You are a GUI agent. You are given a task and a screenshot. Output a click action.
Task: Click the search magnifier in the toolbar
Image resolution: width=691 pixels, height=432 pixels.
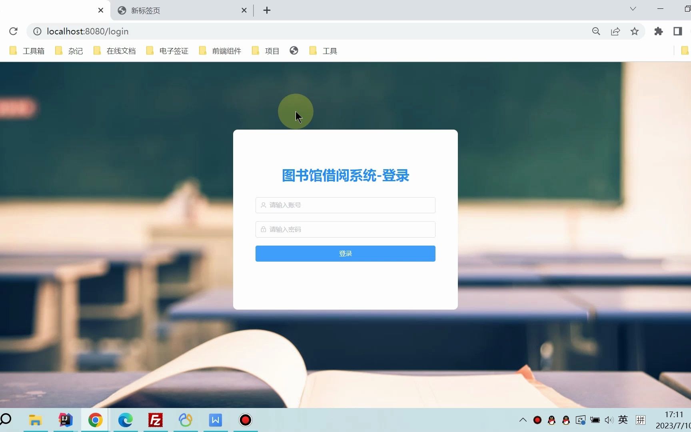point(596,31)
